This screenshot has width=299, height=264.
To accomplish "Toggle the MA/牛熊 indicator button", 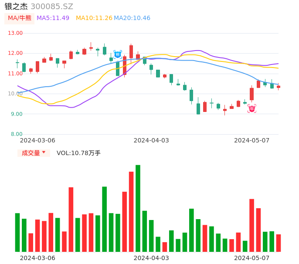I will pyautogui.click(x=19, y=18).
